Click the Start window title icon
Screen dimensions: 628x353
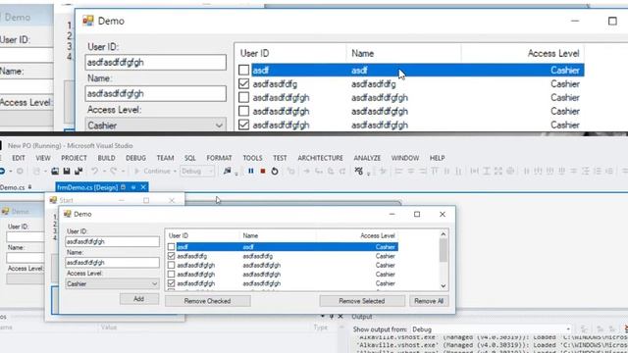(53, 200)
